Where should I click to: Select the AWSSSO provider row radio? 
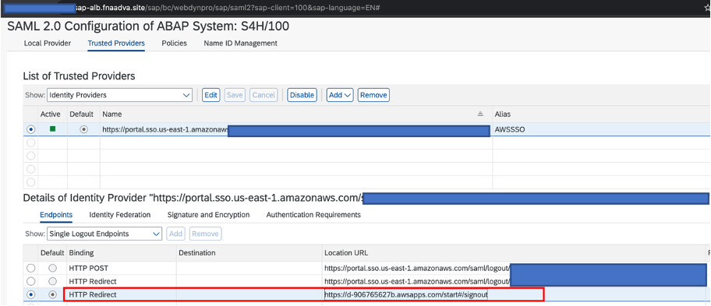pos(31,129)
